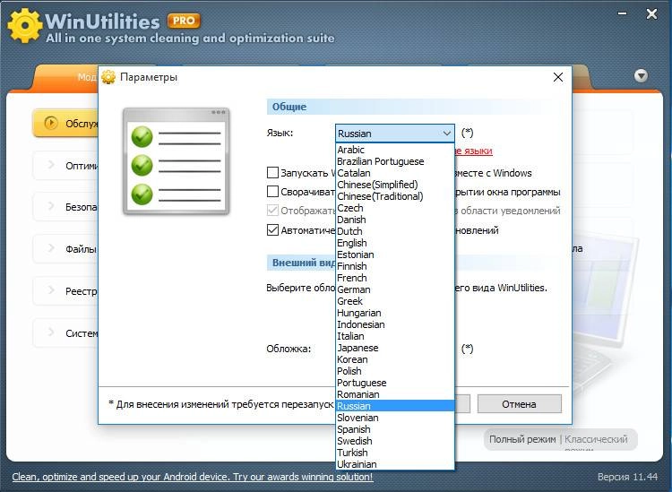The image size is (672, 492).
Task: Pick Greek from the dropdown list
Action: [395, 301]
